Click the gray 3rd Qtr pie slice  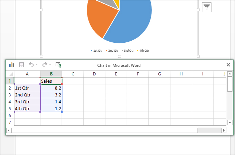click(110, 3)
